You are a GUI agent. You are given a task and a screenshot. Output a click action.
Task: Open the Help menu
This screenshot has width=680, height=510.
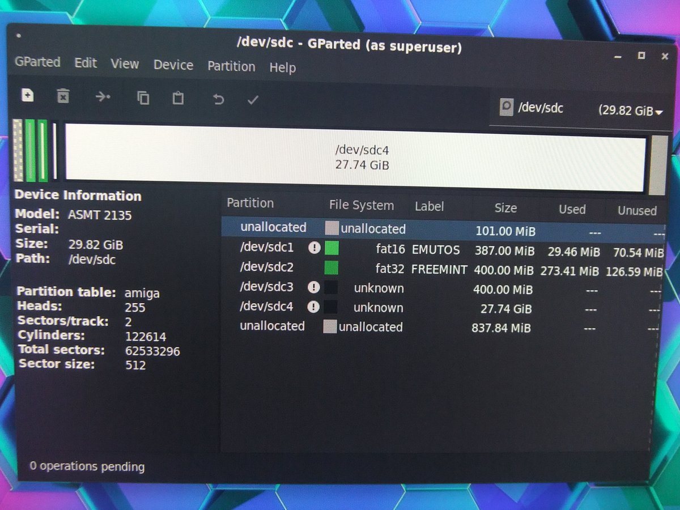click(x=282, y=67)
